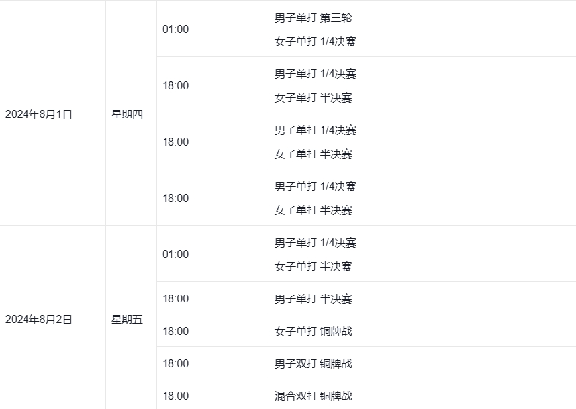576x409 pixels.
Task: Click the 混合双打 铜牌战 event entry
Action: click(x=313, y=396)
